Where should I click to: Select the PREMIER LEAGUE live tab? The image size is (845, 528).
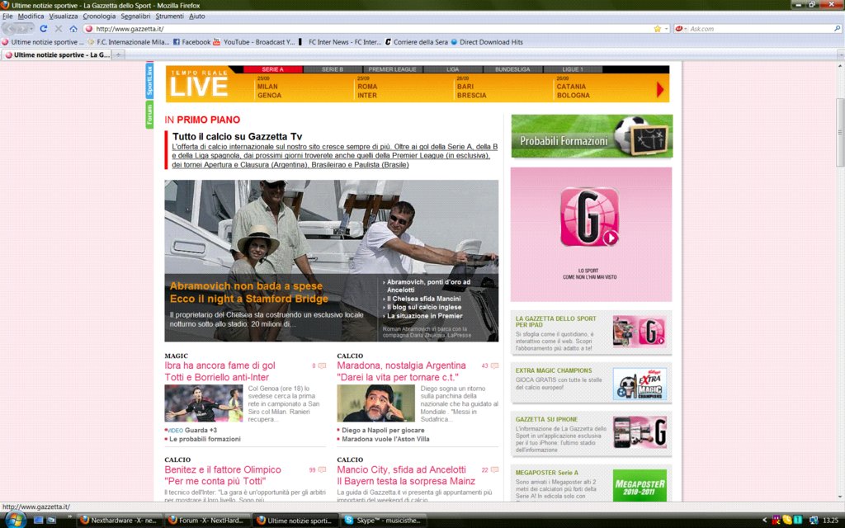[392, 69]
